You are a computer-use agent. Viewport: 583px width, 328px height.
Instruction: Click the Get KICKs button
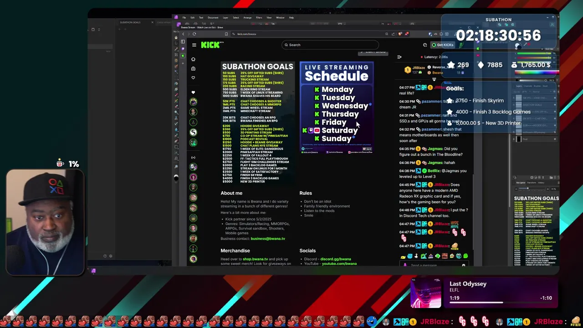[x=442, y=45]
